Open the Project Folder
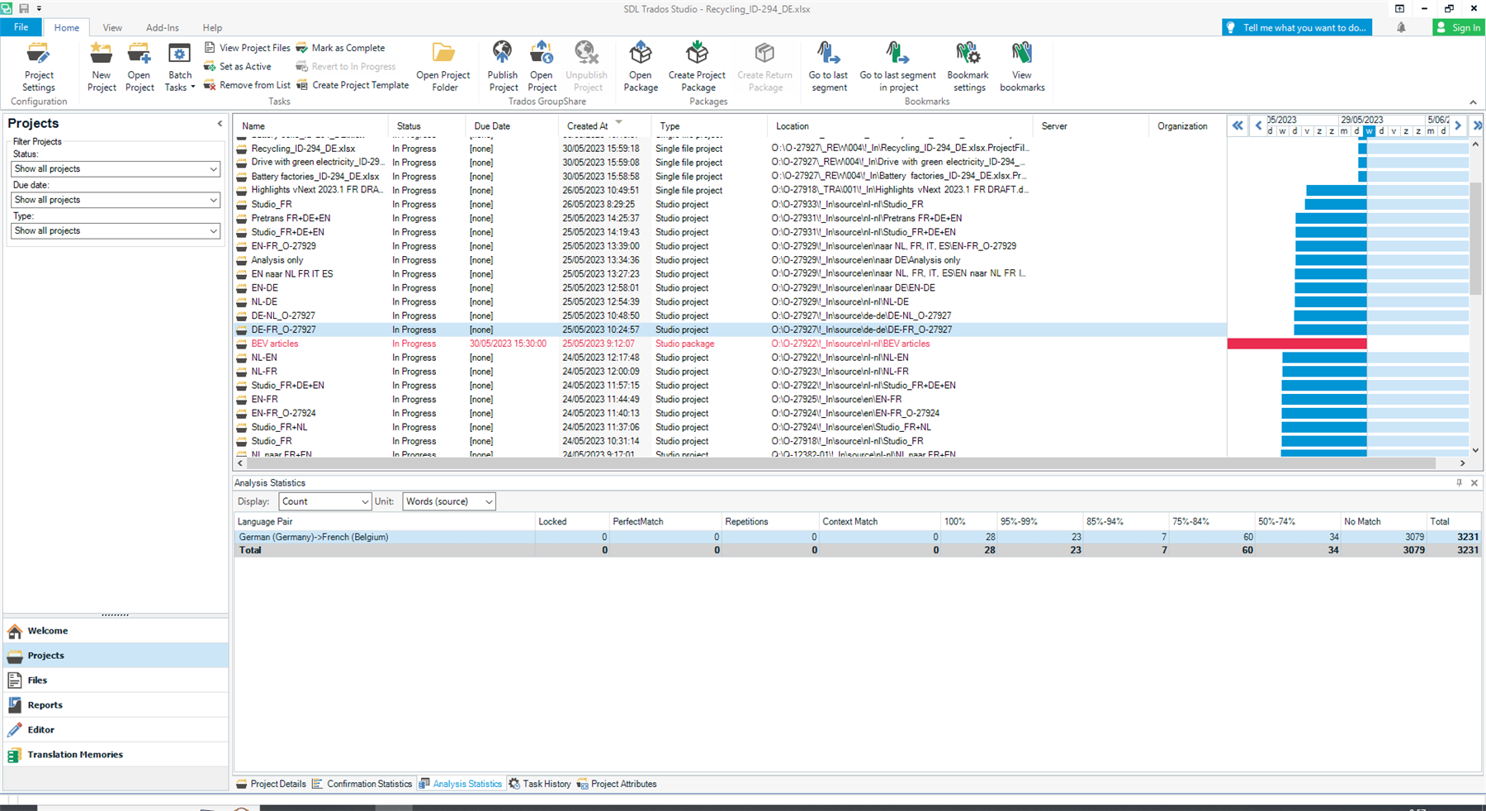The width and height of the screenshot is (1486, 811). [443, 66]
